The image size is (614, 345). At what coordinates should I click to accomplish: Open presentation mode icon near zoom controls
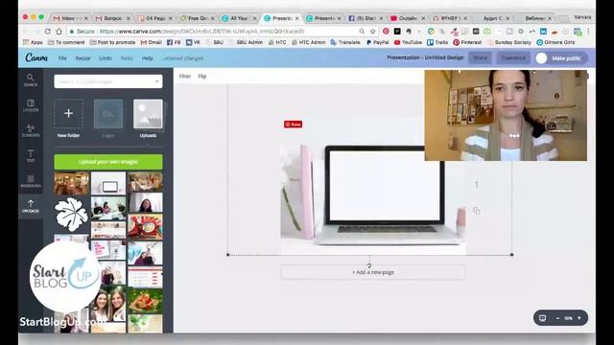pos(542,318)
